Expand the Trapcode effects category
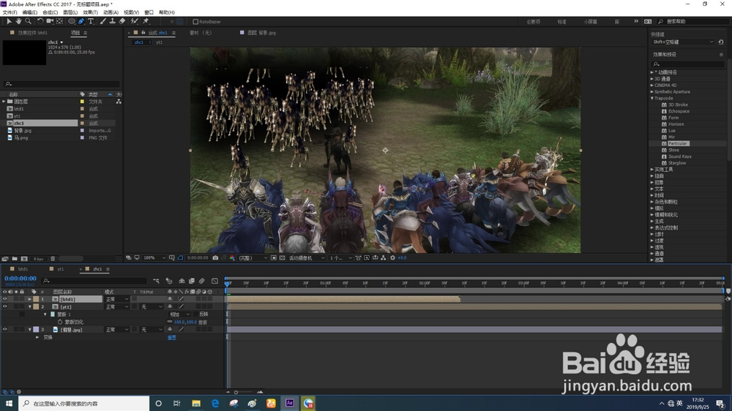The width and height of the screenshot is (732, 411). (x=652, y=99)
